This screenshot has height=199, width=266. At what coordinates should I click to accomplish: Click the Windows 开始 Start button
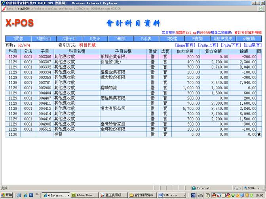point(7,195)
